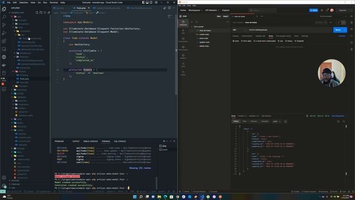The width and height of the screenshot is (355, 200).
Task: Click the blue Send button in Postman
Action: point(338,30)
